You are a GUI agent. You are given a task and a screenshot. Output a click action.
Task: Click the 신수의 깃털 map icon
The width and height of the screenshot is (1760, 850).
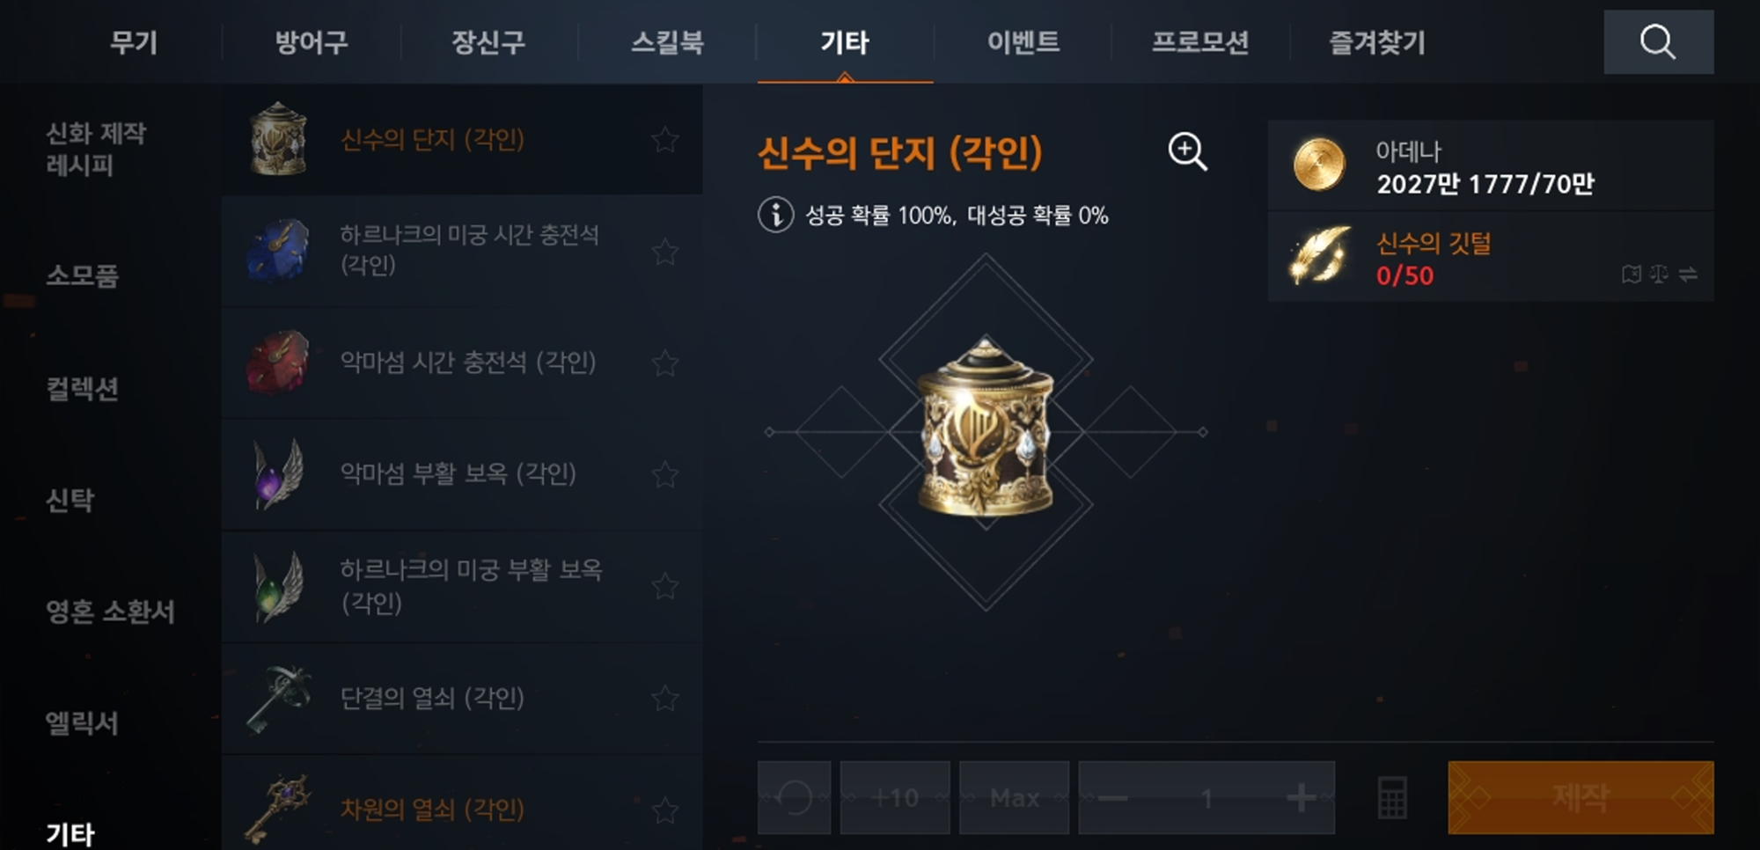(x=1631, y=275)
